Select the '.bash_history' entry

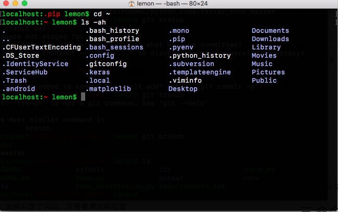click(113, 31)
